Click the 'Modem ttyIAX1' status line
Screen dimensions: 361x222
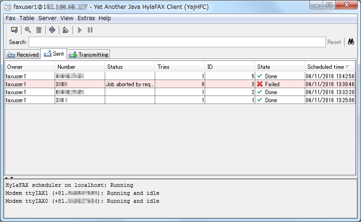coord(83,193)
